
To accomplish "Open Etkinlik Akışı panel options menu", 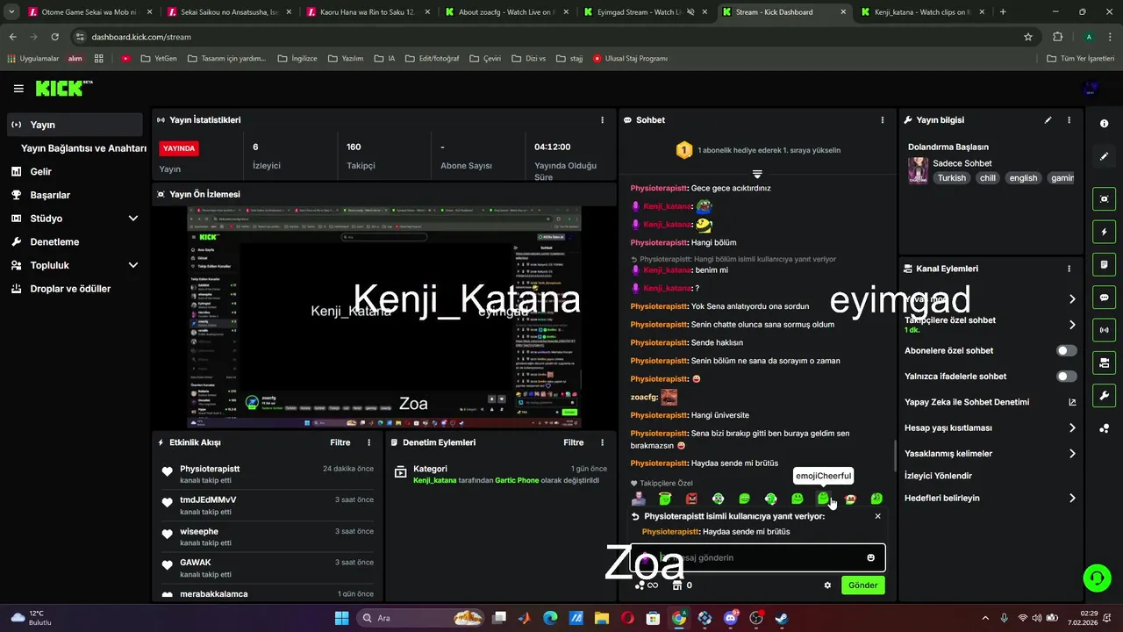I will [368, 443].
